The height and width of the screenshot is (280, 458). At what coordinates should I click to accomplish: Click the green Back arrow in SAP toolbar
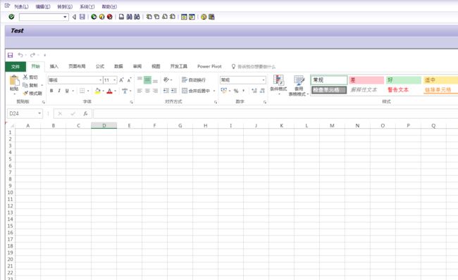[94, 17]
